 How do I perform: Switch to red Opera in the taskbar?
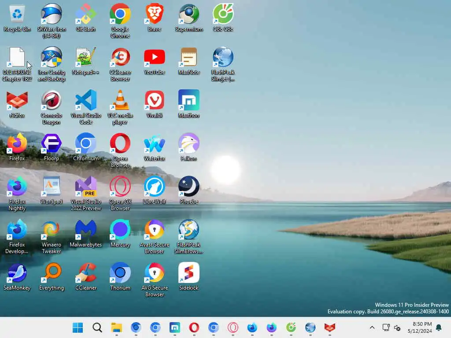[194, 327]
